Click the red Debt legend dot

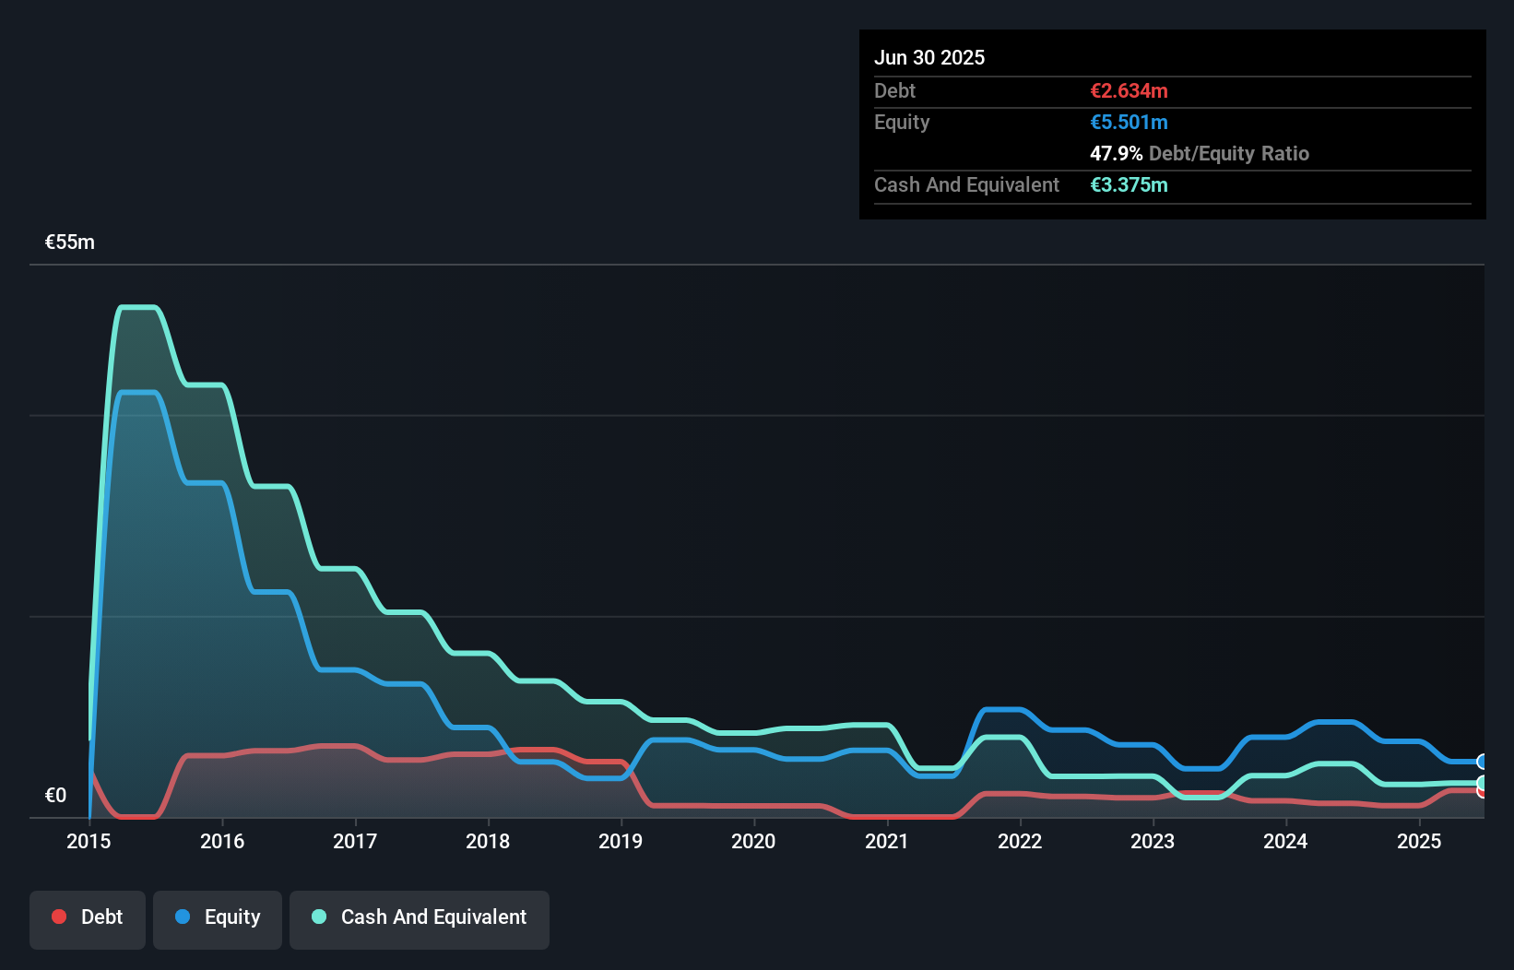[x=59, y=917]
